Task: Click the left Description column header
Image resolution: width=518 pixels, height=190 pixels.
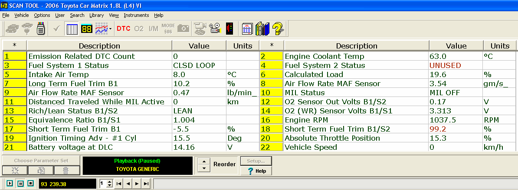Action: [99, 46]
